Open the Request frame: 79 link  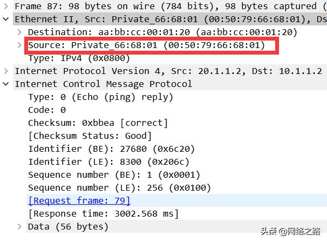coord(79,200)
